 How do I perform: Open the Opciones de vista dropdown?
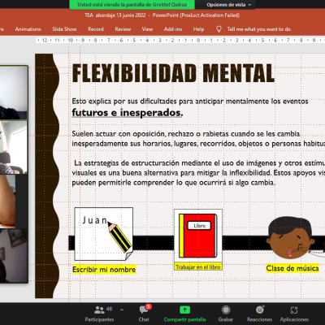(229, 5)
